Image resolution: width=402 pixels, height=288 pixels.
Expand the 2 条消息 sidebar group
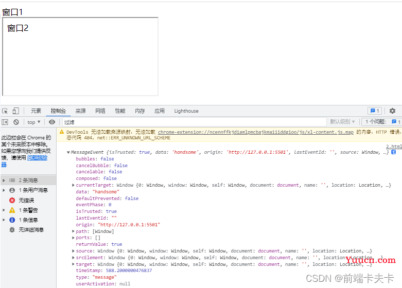click(4, 181)
